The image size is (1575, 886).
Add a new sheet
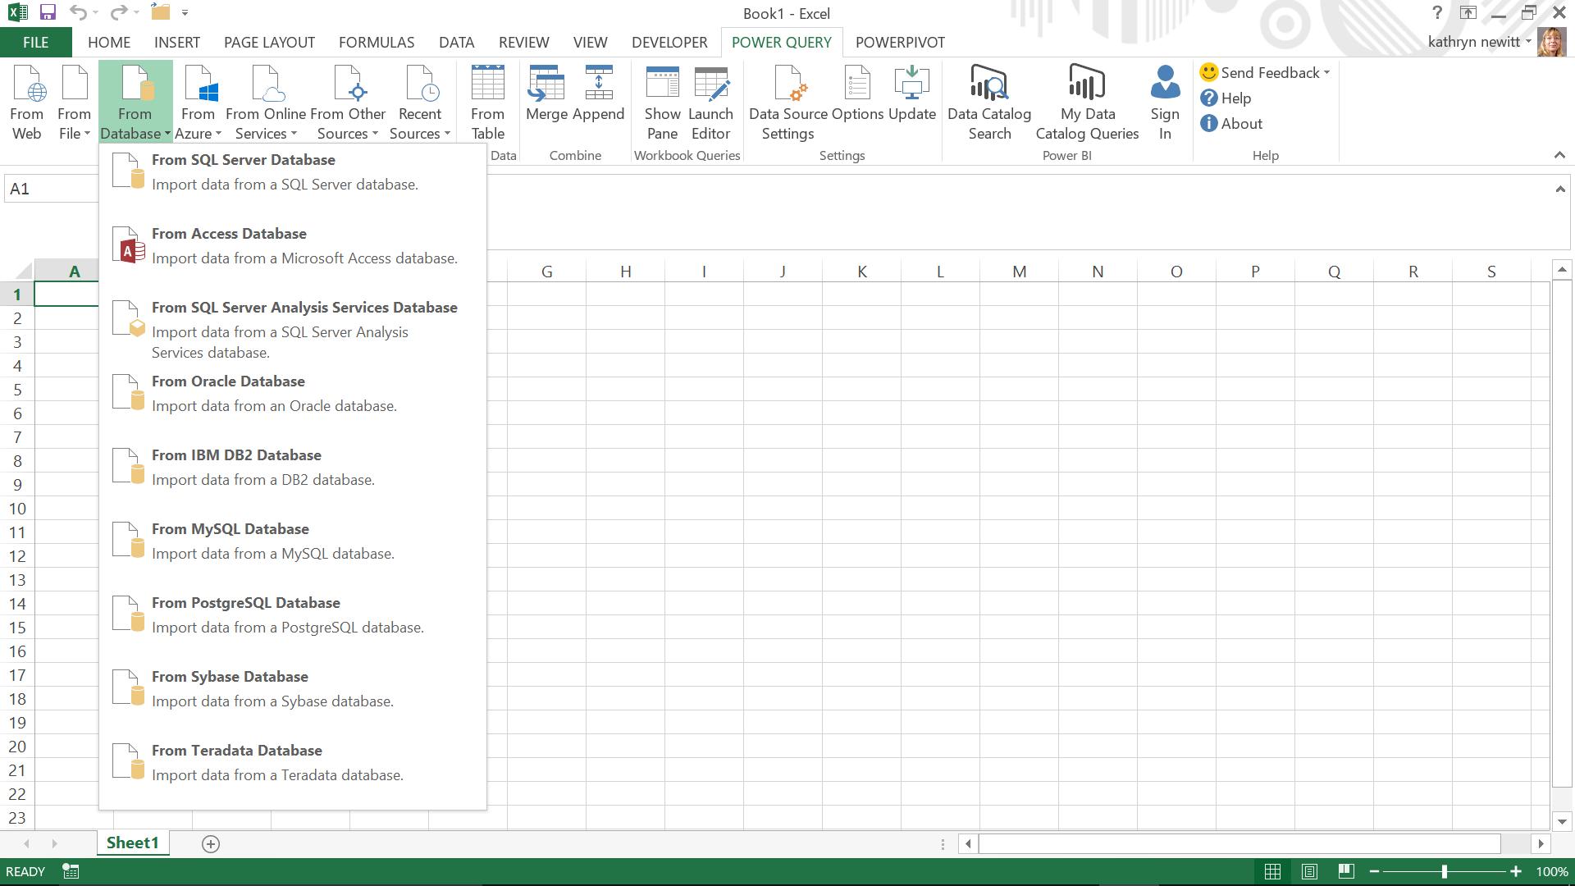211,844
